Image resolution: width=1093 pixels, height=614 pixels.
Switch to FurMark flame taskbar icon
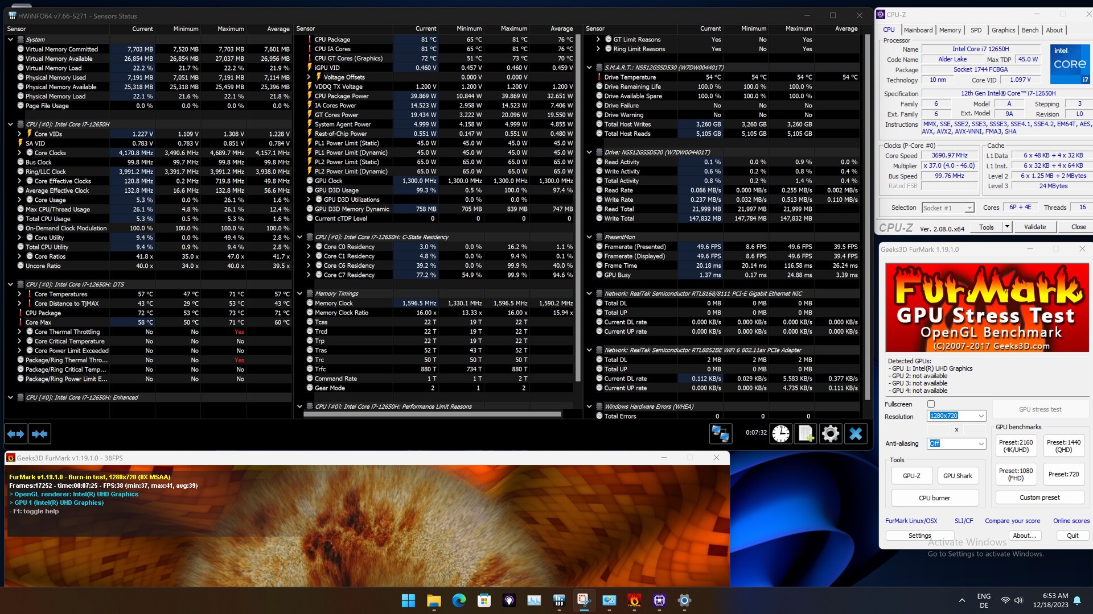coord(634,600)
